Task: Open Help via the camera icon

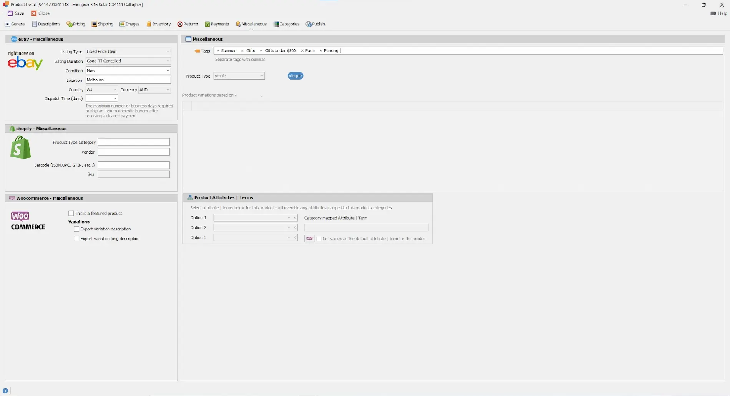Action: point(713,13)
